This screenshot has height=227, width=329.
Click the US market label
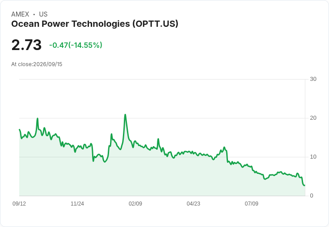pyautogui.click(x=43, y=14)
